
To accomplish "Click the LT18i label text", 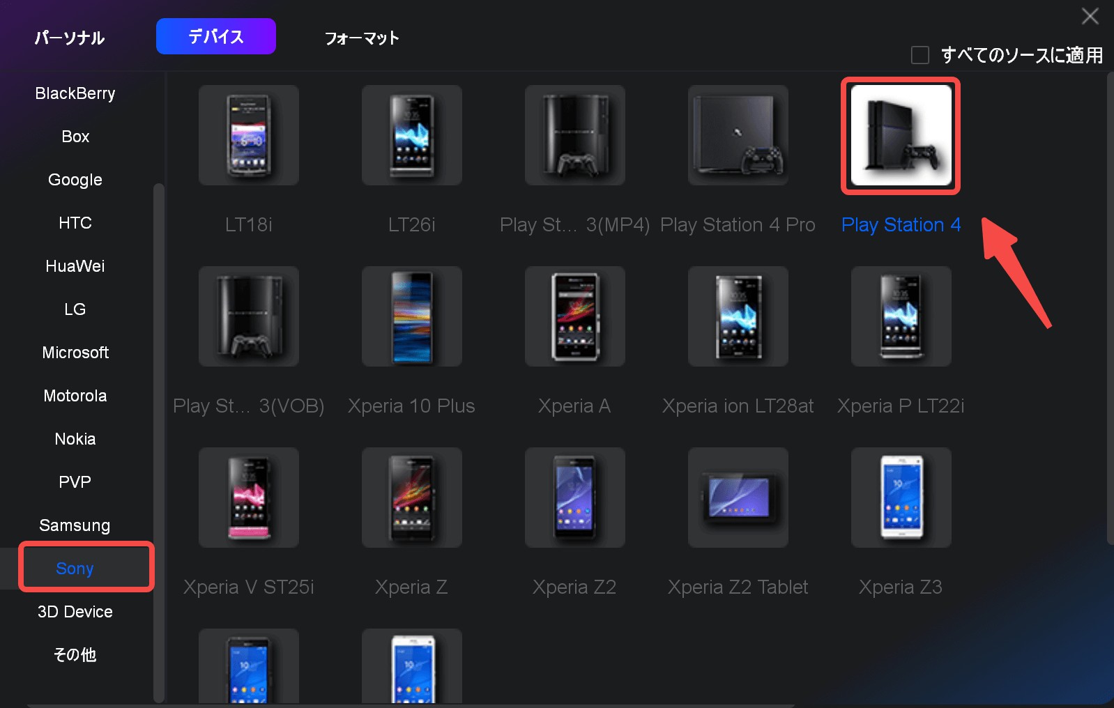I will coord(249,225).
